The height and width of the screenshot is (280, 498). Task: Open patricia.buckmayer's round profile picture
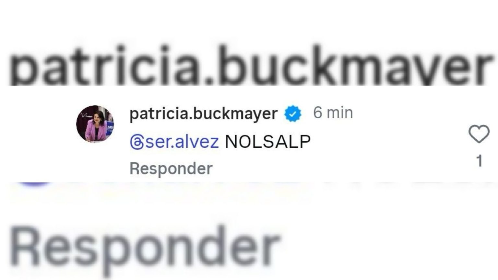click(x=95, y=124)
